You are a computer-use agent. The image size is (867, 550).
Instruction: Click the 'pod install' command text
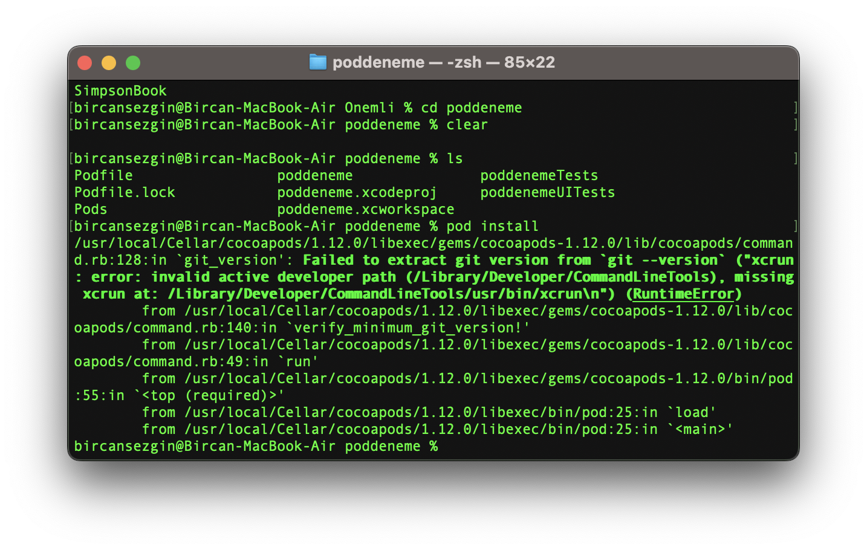coord(492,227)
